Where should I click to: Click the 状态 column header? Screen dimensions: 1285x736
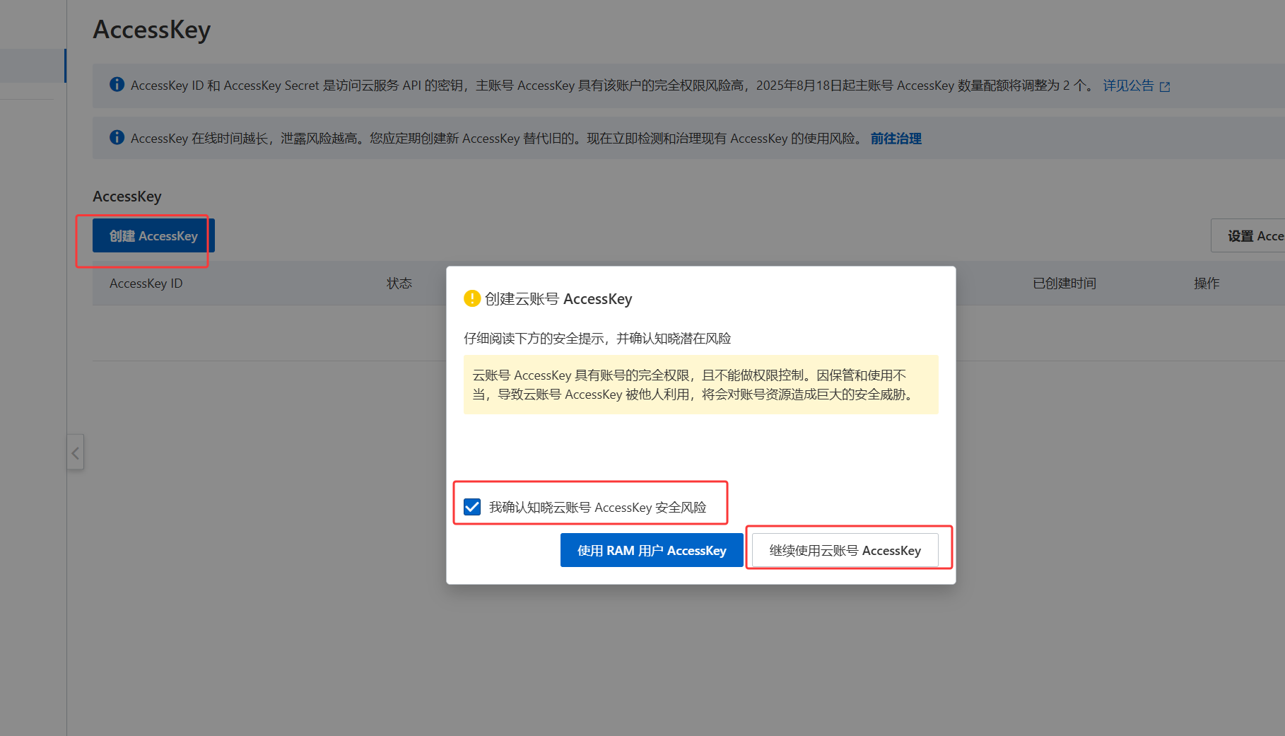point(399,283)
